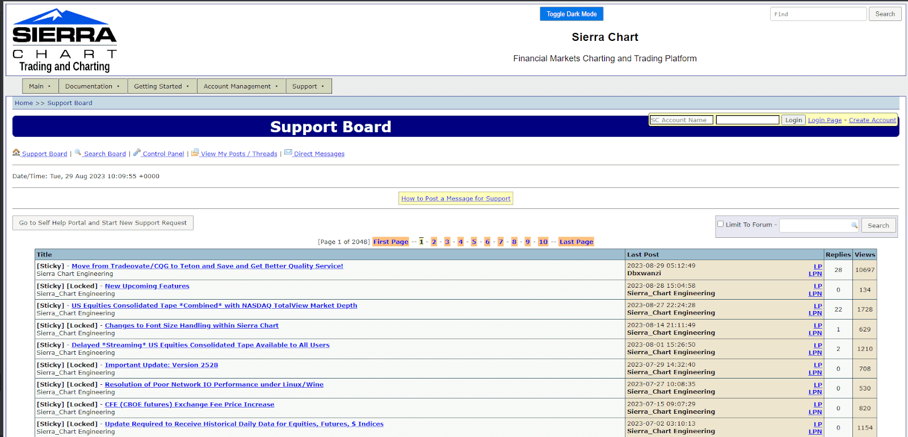Open Important Update: Version 2528 thread

tap(161, 365)
